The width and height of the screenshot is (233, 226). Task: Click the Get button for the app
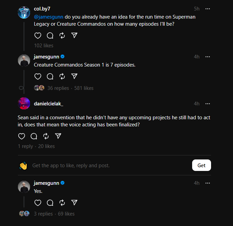[201, 165]
